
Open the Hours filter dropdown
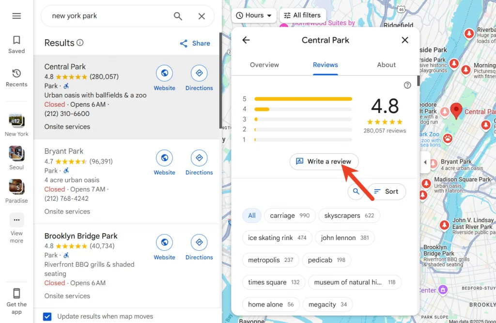coord(254,15)
